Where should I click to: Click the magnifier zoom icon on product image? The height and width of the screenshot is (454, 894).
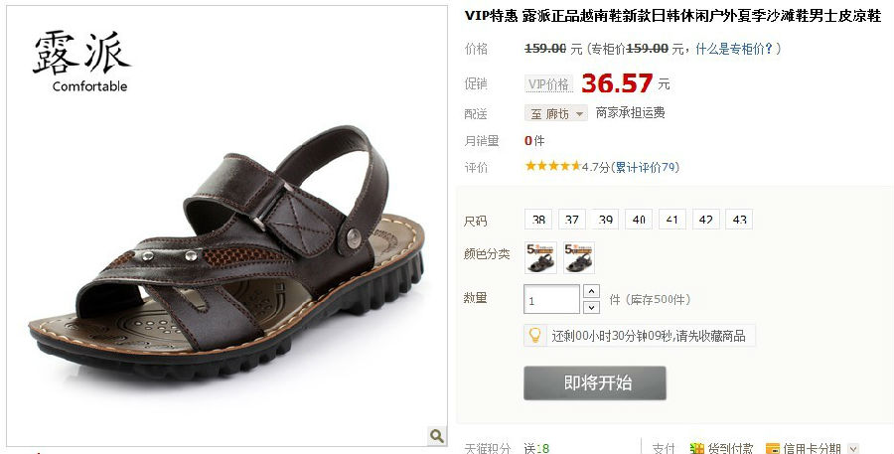(x=437, y=436)
